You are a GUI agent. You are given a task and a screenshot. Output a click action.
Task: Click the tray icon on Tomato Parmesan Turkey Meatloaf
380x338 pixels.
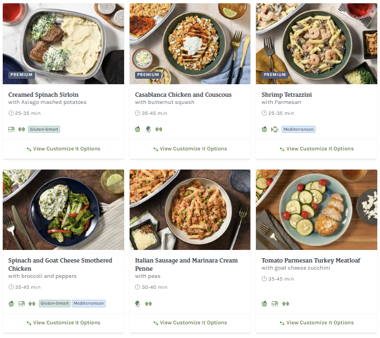click(x=275, y=304)
